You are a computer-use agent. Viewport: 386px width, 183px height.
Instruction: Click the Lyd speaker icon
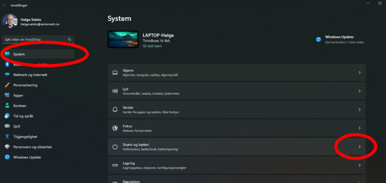coord(115,91)
